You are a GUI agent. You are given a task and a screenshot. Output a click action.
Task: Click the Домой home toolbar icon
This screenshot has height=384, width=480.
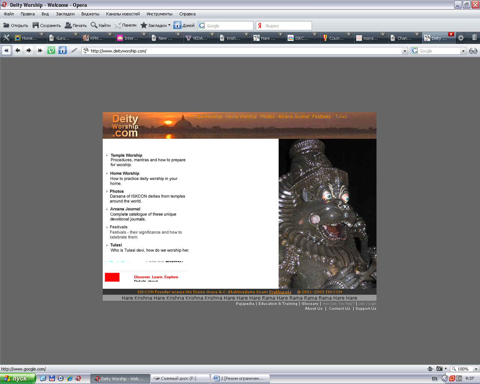click(x=184, y=25)
